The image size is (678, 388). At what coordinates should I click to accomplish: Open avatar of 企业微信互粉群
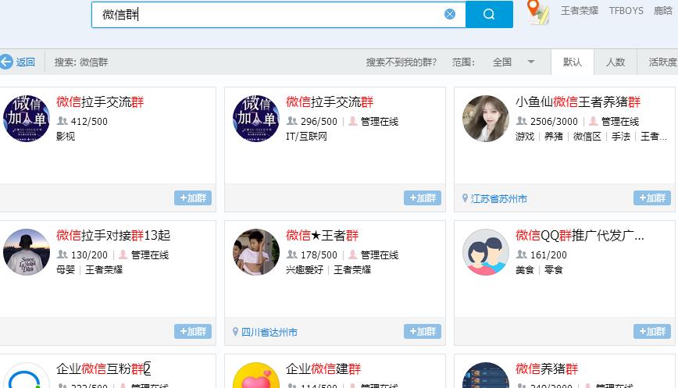point(27,375)
